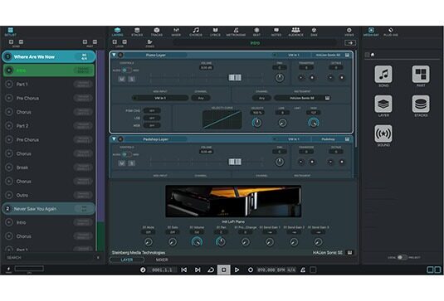Stop playback in the transport bar
Viewport: 444px width, 301px height.
pos(223,269)
